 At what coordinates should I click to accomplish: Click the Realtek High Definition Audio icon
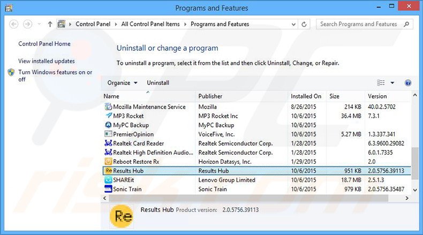tap(108, 153)
